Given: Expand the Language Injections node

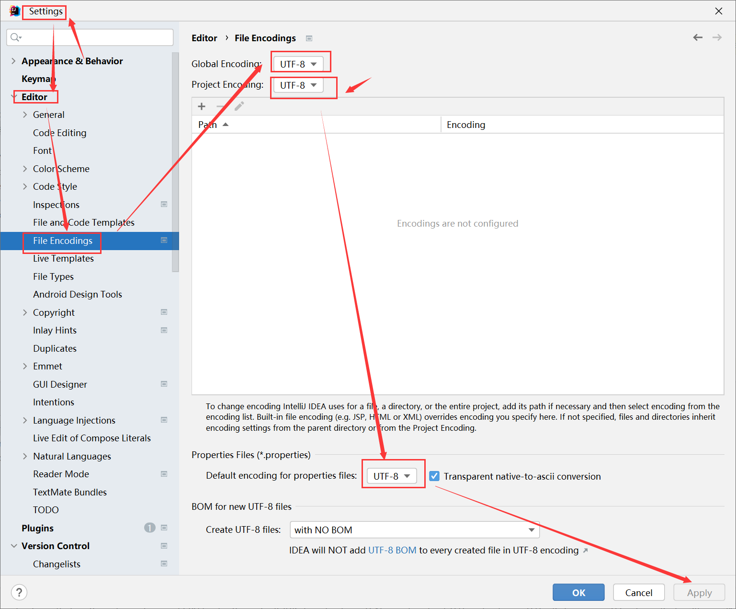Looking at the screenshot, I should point(25,420).
